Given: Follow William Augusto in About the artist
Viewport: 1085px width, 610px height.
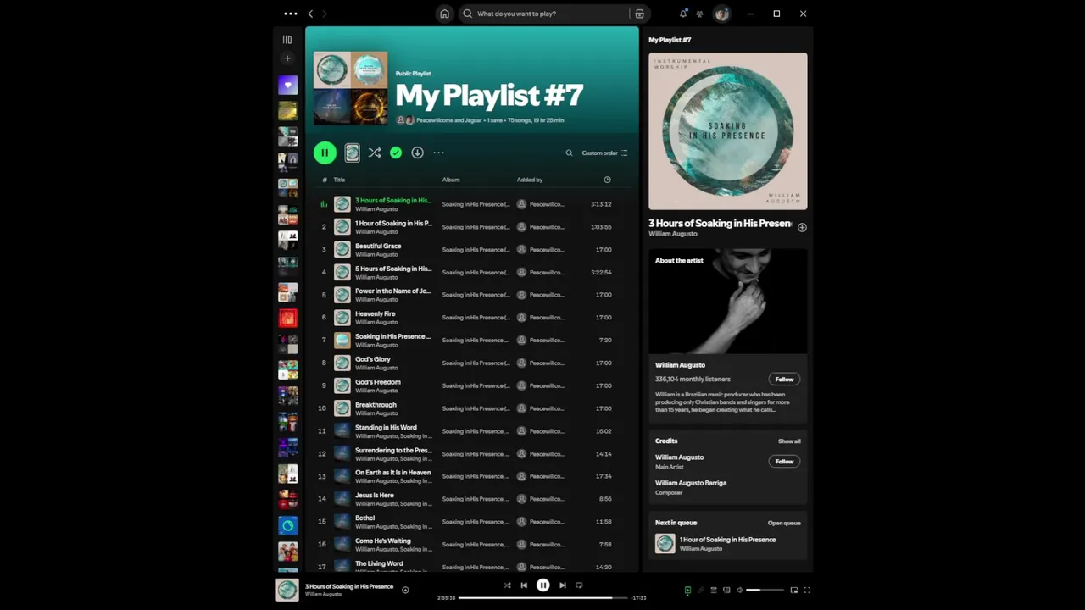Looking at the screenshot, I should (x=784, y=380).
